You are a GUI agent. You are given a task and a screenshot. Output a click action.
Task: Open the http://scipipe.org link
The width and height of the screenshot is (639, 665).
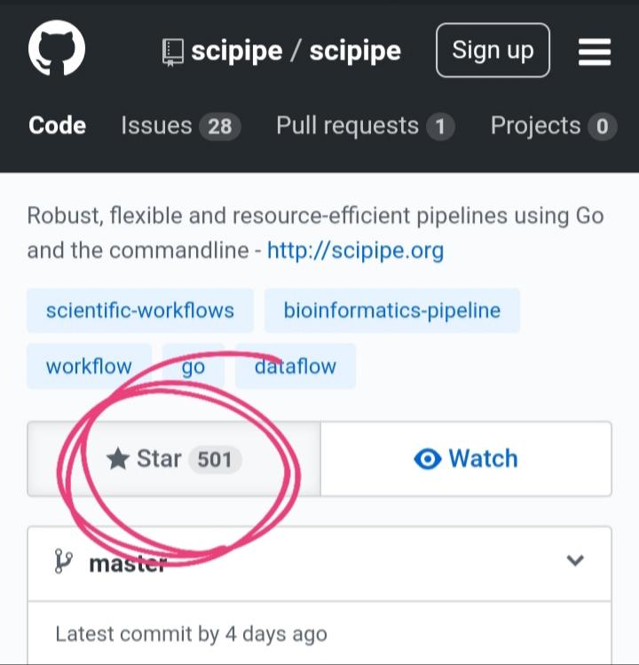[355, 250]
